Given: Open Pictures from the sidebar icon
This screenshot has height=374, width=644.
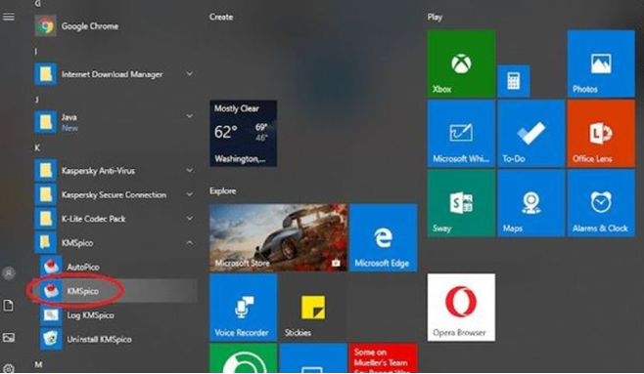Looking at the screenshot, I should coord(9,338).
